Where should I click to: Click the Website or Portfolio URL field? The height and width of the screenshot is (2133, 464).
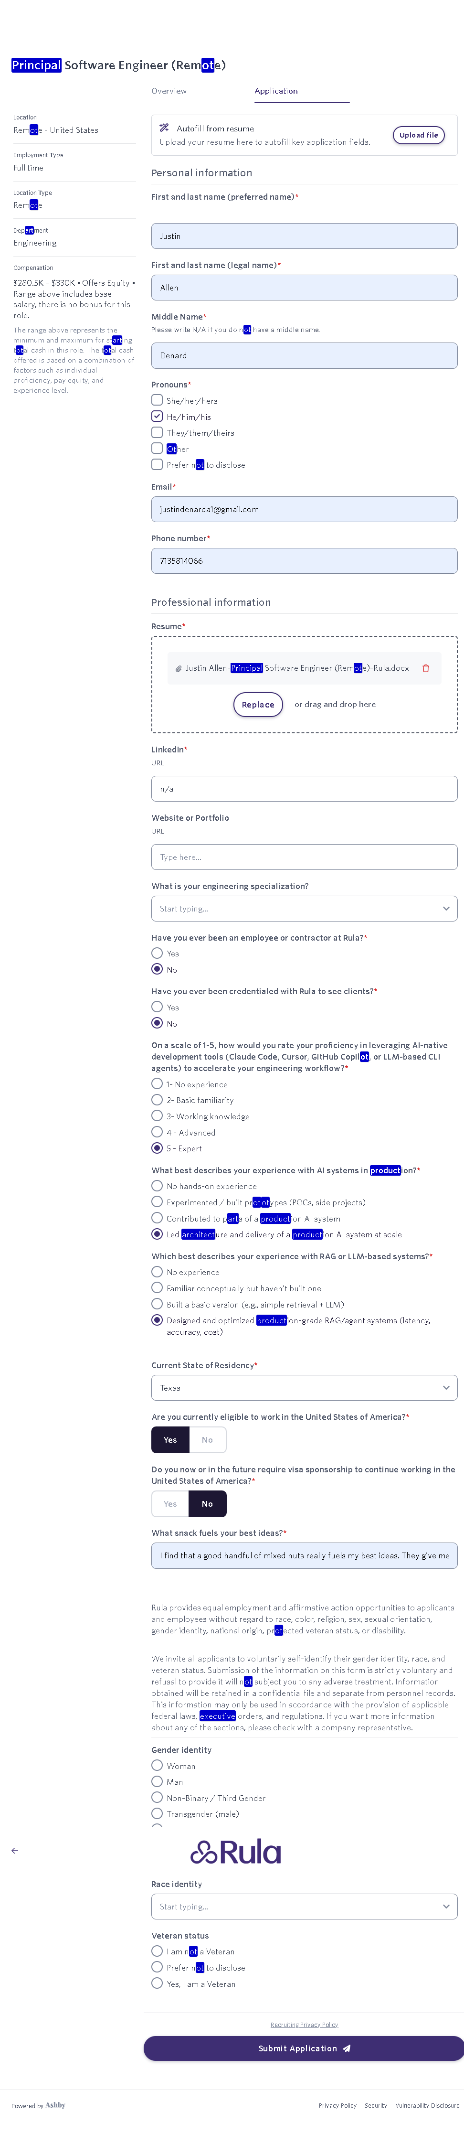pos(305,857)
